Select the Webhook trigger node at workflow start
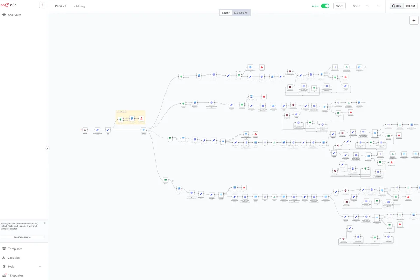Screen dimensions: 420x280 (x=85, y=130)
